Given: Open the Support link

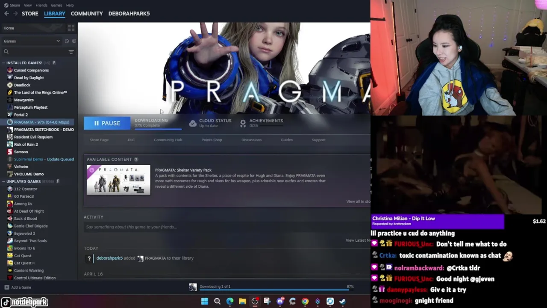Looking at the screenshot, I should coord(318,140).
